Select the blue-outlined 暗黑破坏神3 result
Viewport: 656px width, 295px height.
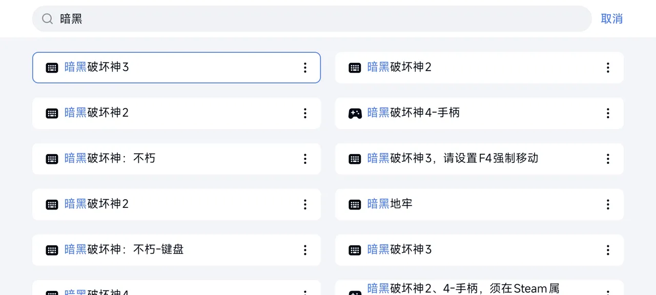coord(176,68)
